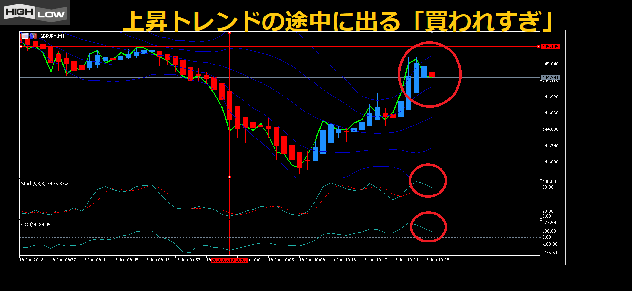Click the 19 Jun 10:25 time label
This screenshot has width=632, height=291.
click(x=438, y=260)
